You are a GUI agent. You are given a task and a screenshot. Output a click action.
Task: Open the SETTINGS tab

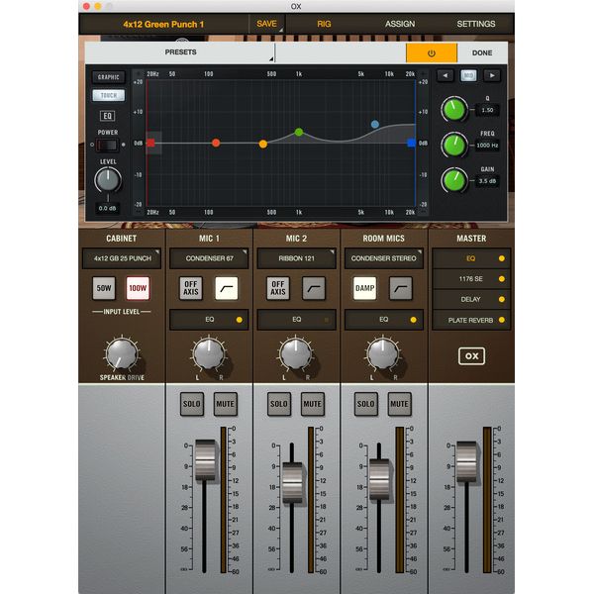pos(476,24)
